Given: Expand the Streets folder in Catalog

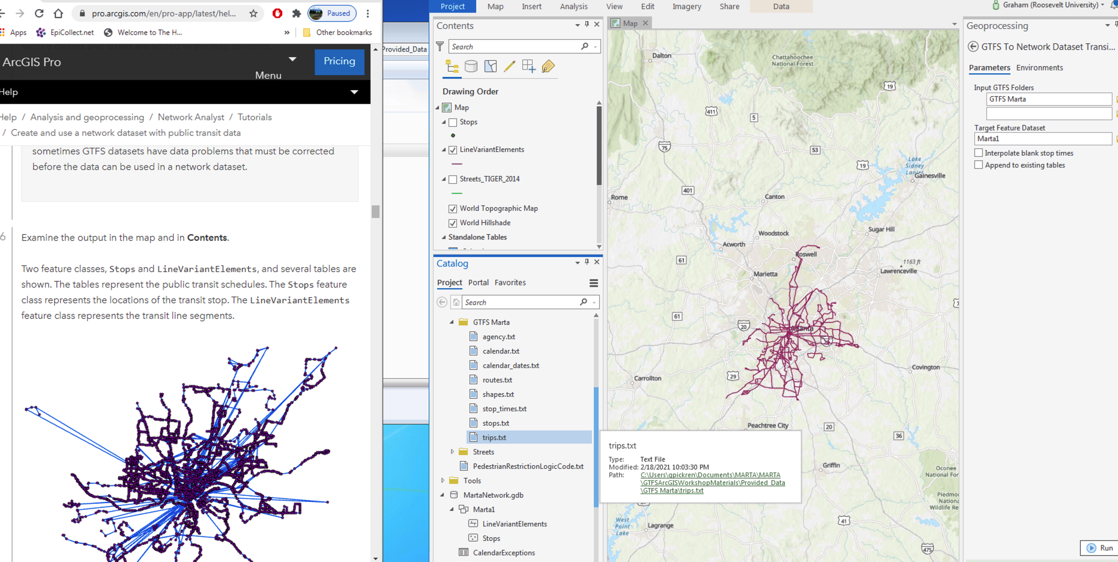Looking at the screenshot, I should [x=452, y=452].
